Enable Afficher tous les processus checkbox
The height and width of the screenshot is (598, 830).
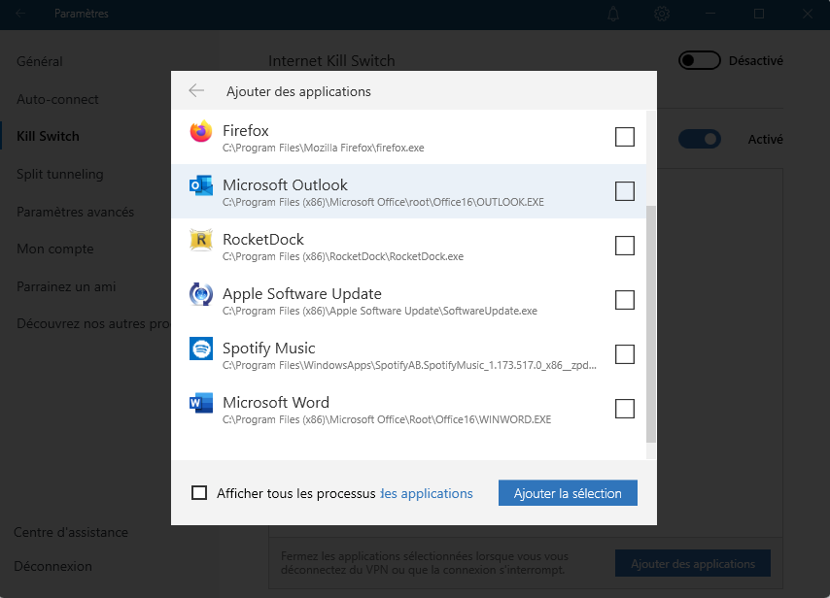click(x=199, y=493)
